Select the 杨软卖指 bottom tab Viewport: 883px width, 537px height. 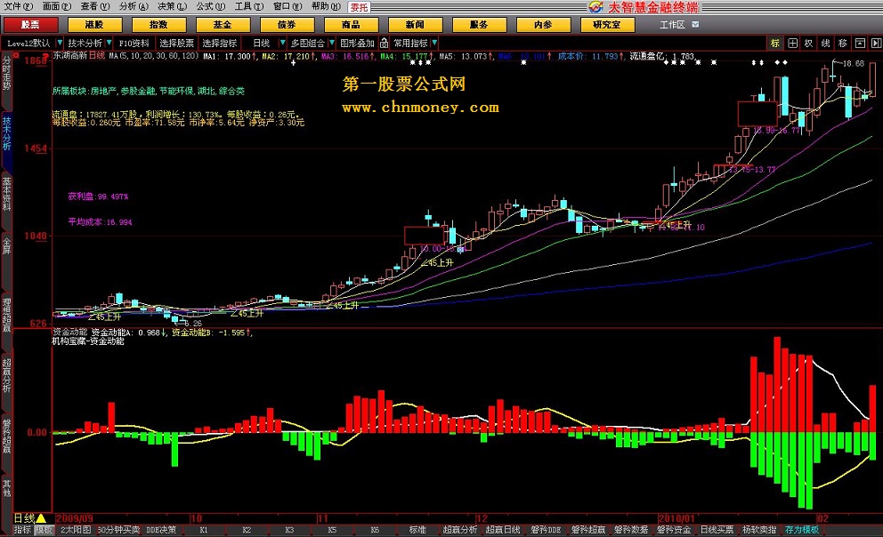759,530
